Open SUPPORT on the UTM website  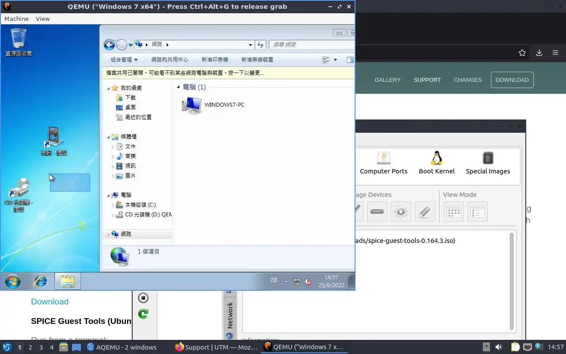[x=427, y=80]
